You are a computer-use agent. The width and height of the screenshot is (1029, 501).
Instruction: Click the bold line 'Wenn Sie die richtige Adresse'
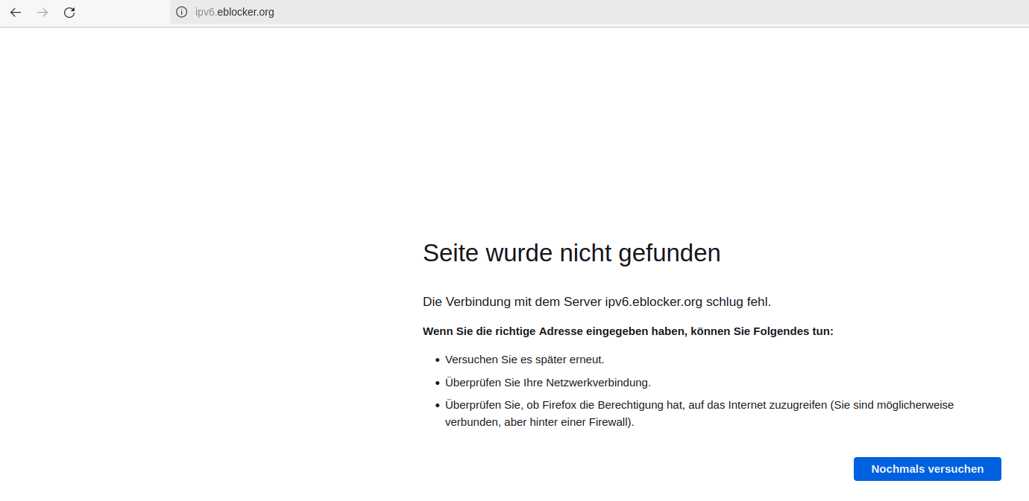click(x=628, y=331)
